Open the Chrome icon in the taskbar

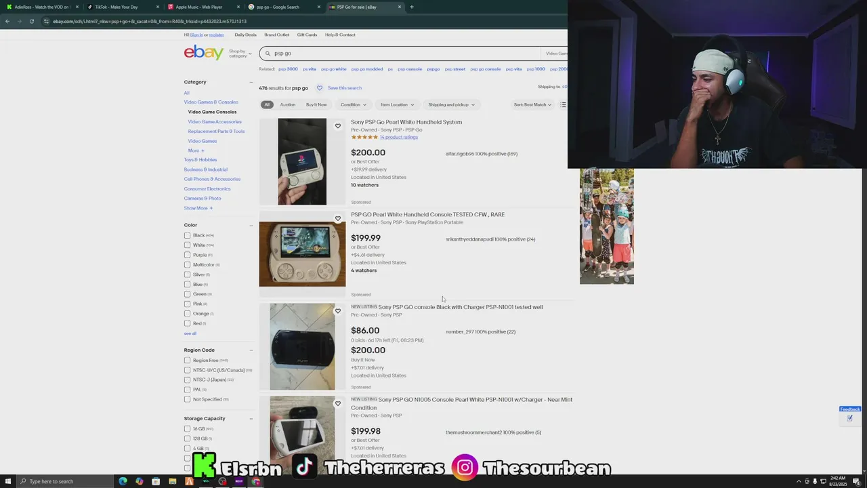pos(255,481)
